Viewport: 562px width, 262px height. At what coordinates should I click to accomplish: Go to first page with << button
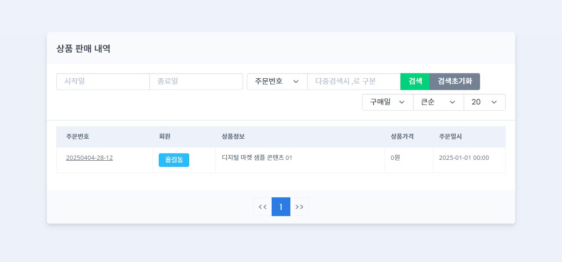pyautogui.click(x=263, y=207)
